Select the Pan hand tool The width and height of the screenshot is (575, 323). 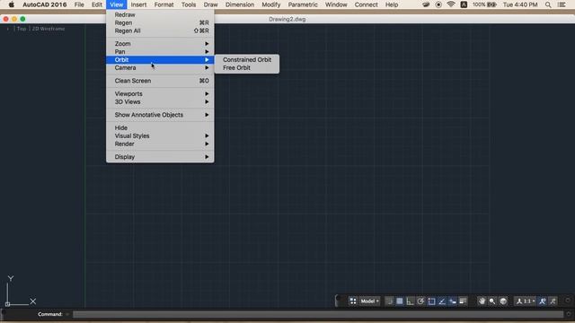482,301
